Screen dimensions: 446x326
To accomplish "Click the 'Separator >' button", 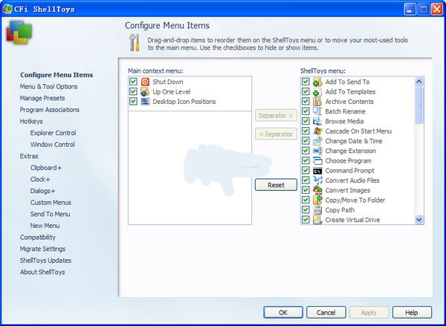I will click(276, 115).
